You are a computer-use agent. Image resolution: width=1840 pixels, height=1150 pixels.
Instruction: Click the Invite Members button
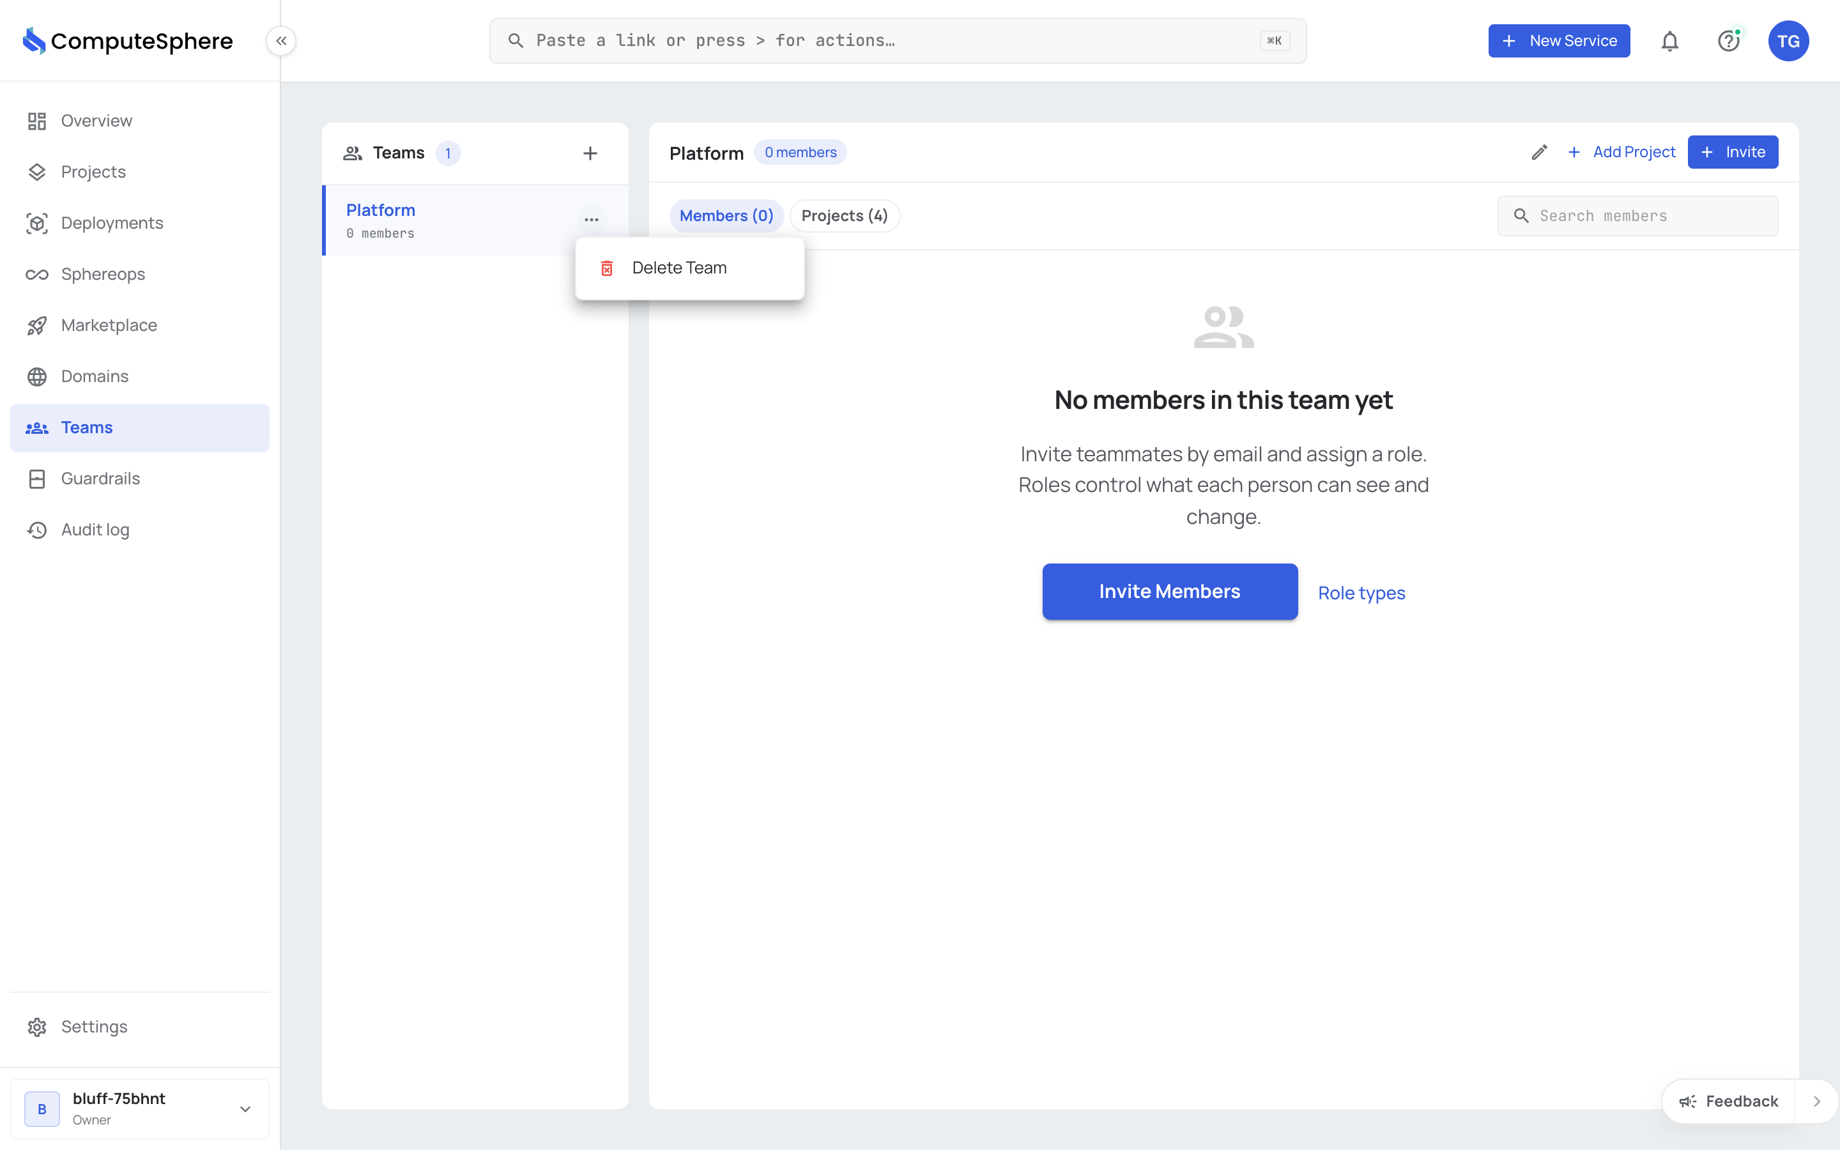[x=1169, y=591]
